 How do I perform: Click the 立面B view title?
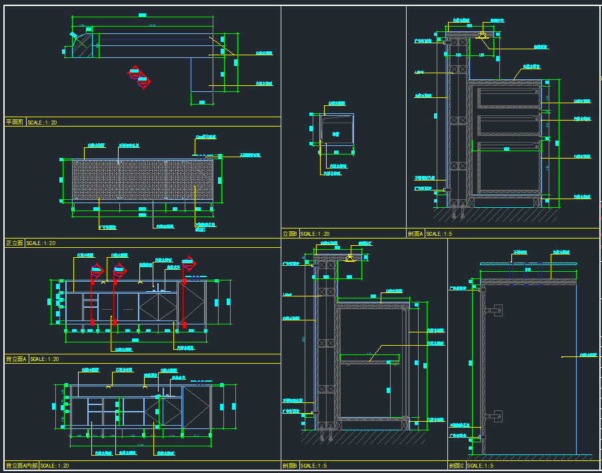[290, 234]
